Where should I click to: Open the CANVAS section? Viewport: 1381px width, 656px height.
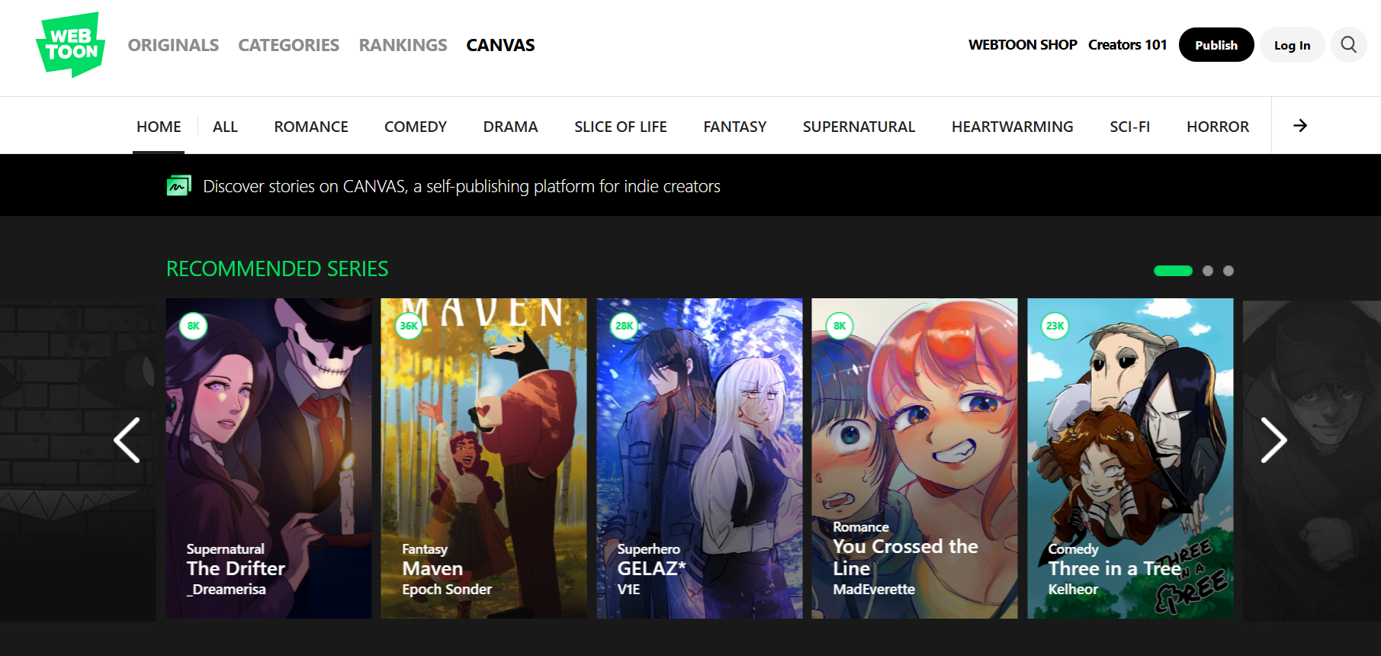tap(500, 45)
